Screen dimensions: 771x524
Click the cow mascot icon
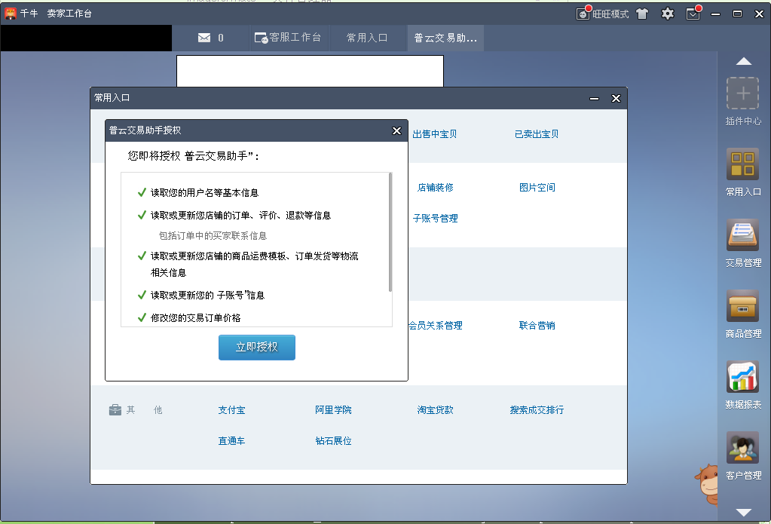(707, 483)
